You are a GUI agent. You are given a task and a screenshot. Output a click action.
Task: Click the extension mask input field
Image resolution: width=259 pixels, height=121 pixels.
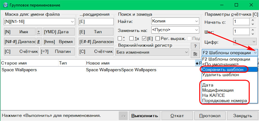coord(96,22)
